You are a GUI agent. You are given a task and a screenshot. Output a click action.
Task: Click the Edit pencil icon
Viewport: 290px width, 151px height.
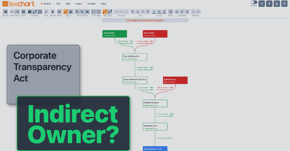46,12
